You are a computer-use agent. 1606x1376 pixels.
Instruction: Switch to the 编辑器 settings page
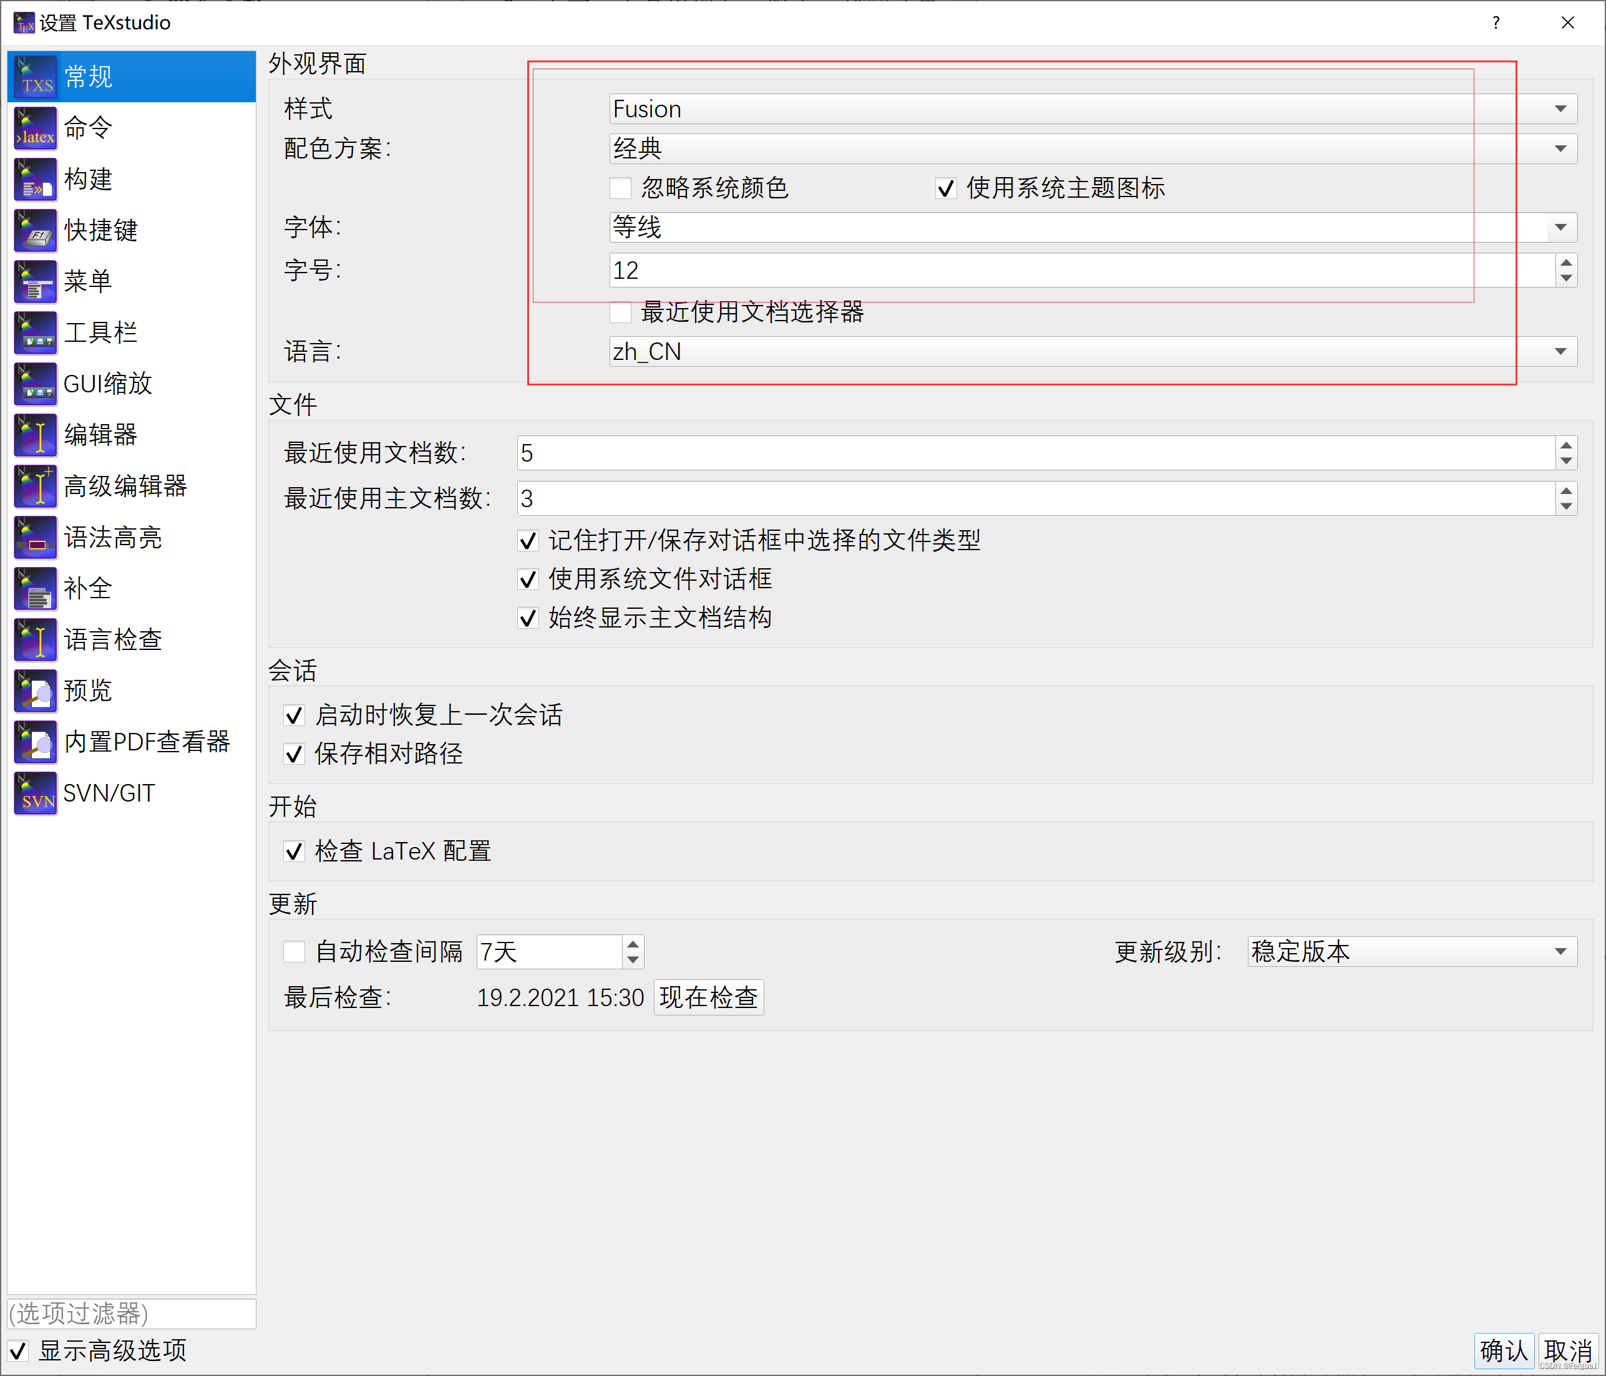click(100, 435)
